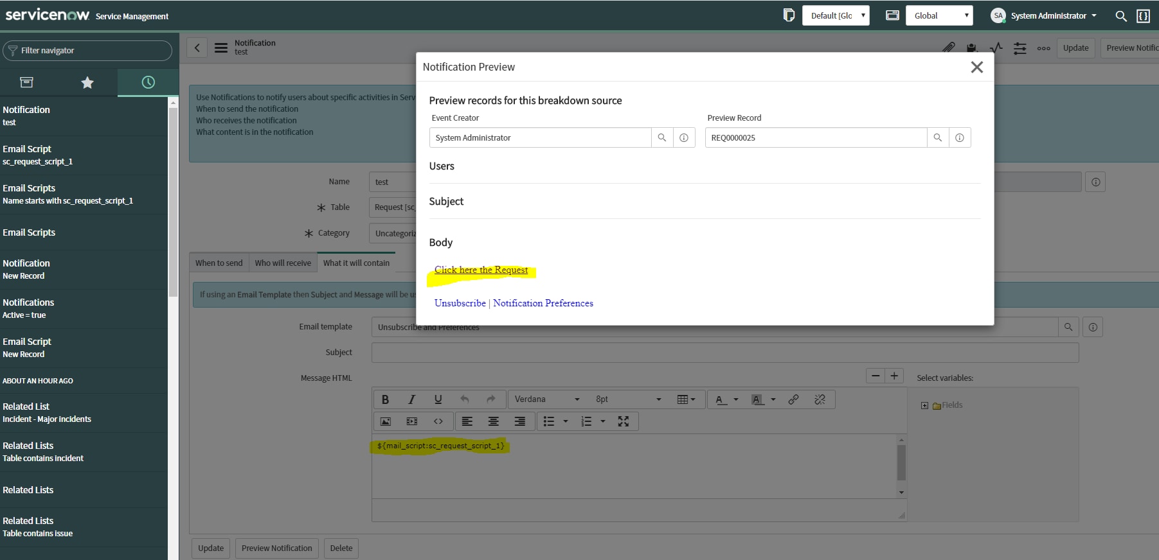This screenshot has height=560, width=1159.
Task: Edit the Event Creator field
Action: tap(540, 137)
